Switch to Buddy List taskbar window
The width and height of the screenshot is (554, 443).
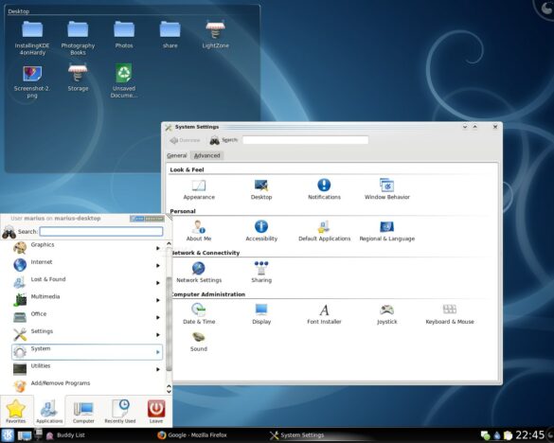click(65, 435)
